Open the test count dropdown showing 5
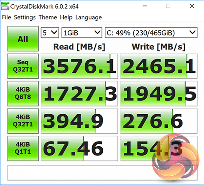The image size is (204, 185). (50, 33)
